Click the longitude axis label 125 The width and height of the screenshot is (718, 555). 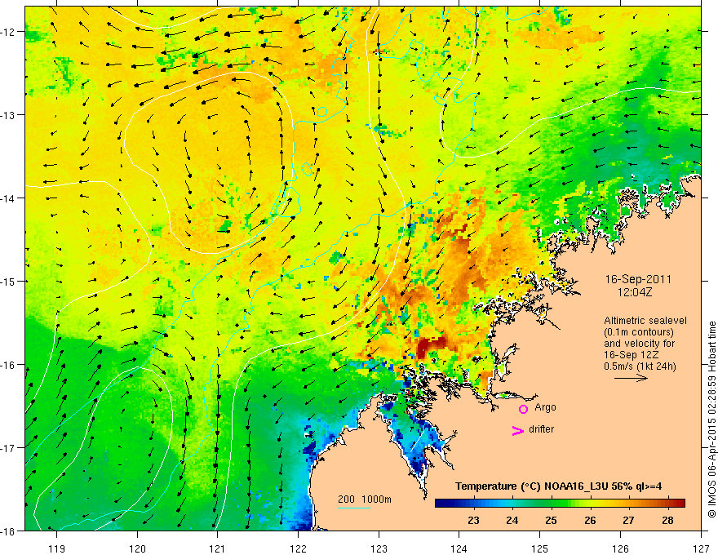540,548
